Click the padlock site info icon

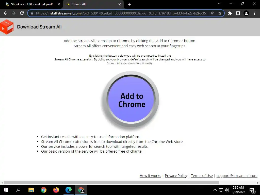click(x=32, y=13)
